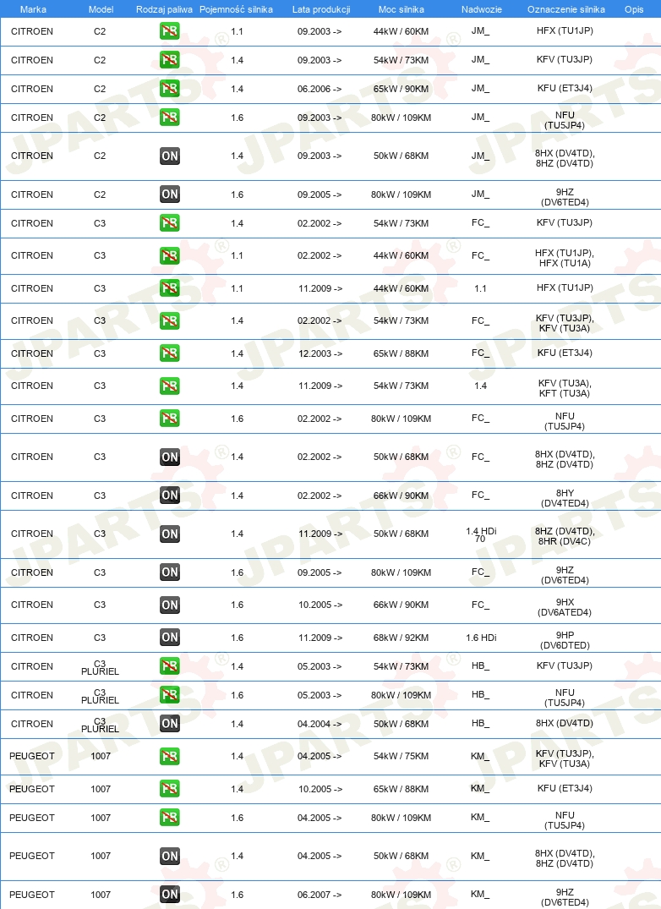This screenshot has height=909, width=661.
Task: Click the 'Pojemność silnika' column header
Action: click(x=236, y=9)
